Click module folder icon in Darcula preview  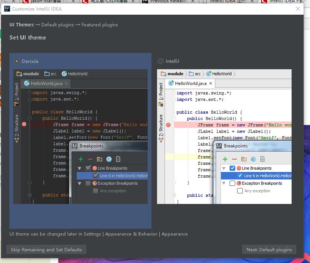click(x=19, y=74)
